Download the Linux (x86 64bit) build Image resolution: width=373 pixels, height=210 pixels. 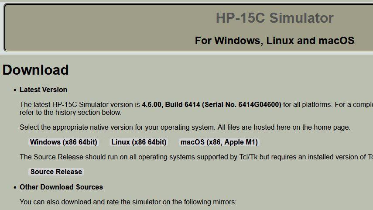(139, 142)
